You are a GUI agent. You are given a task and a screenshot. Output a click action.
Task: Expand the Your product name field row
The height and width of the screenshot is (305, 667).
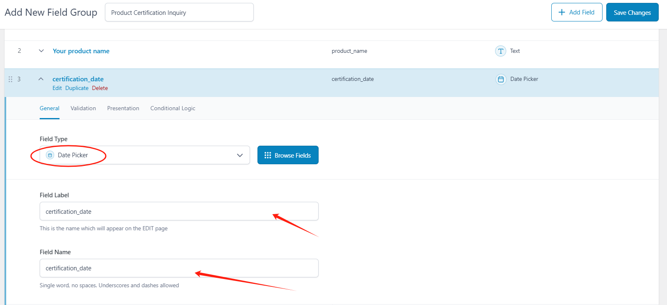(x=41, y=51)
